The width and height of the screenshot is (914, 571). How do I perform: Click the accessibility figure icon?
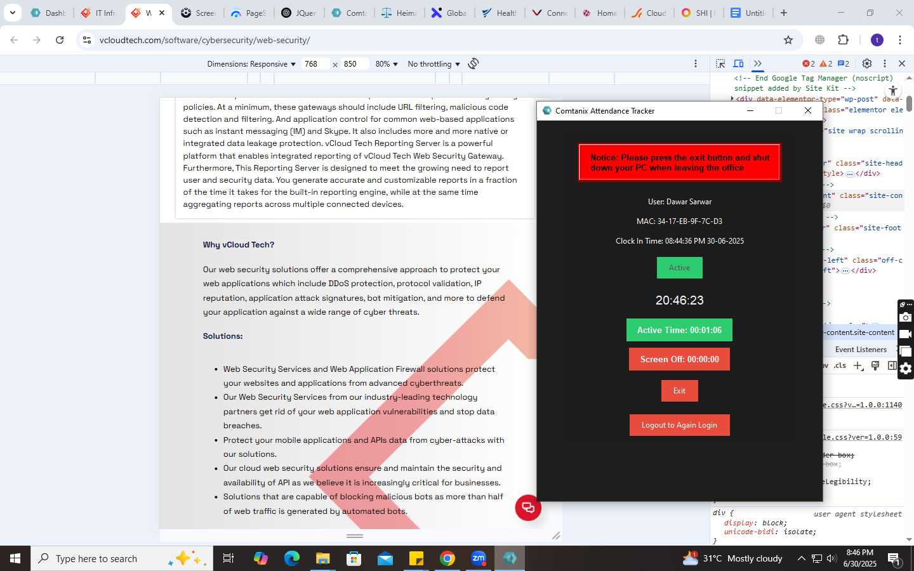(x=893, y=91)
